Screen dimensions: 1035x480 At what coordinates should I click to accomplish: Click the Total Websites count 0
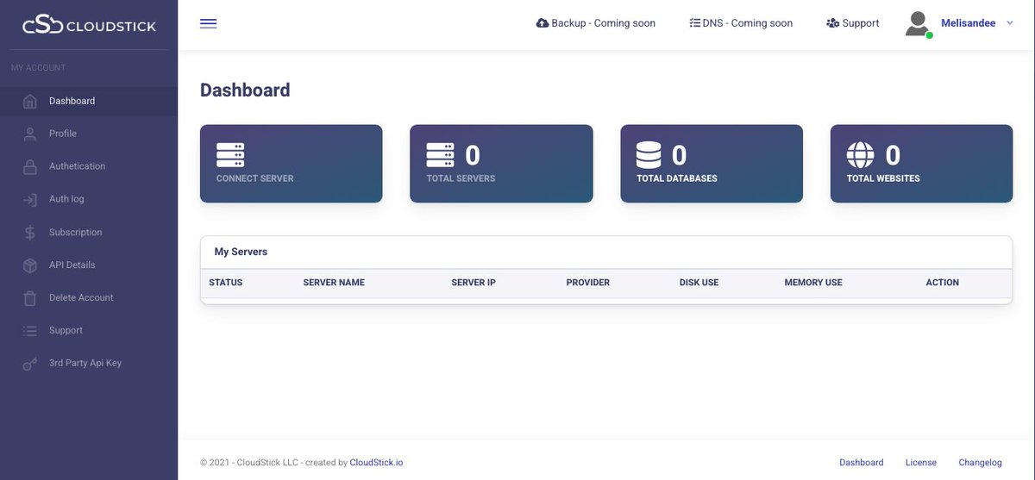(893, 155)
